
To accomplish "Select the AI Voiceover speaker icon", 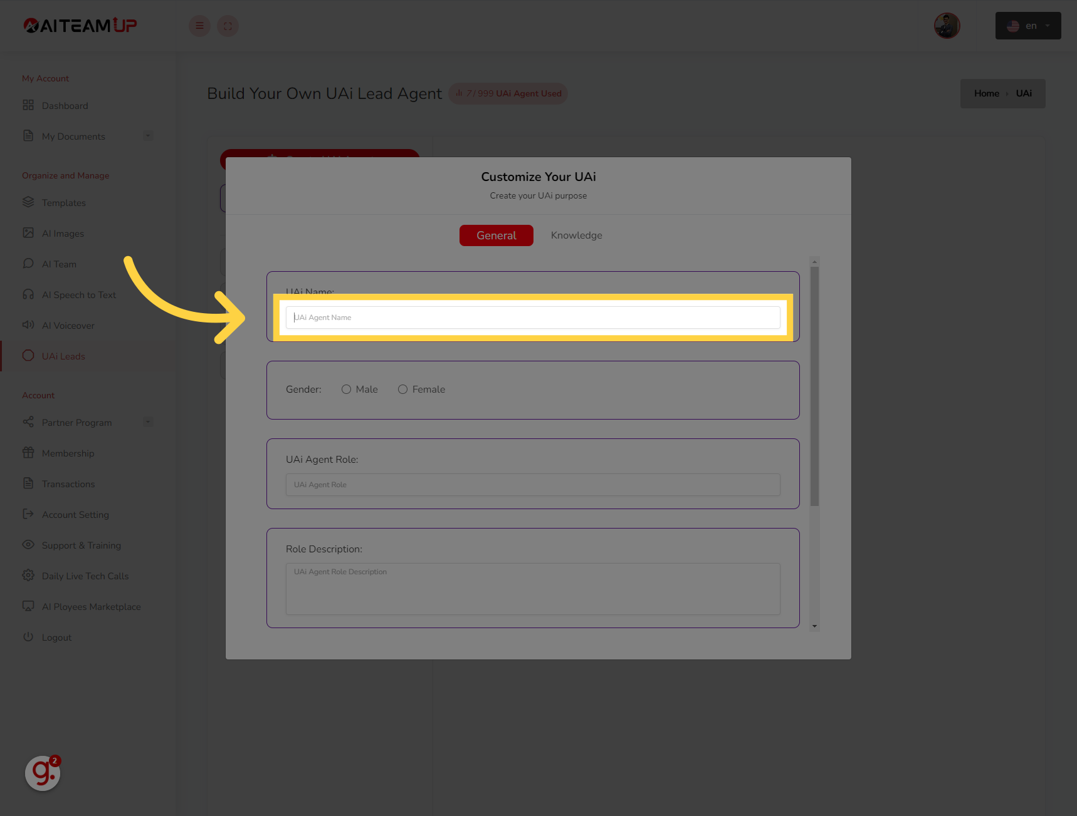I will [28, 325].
